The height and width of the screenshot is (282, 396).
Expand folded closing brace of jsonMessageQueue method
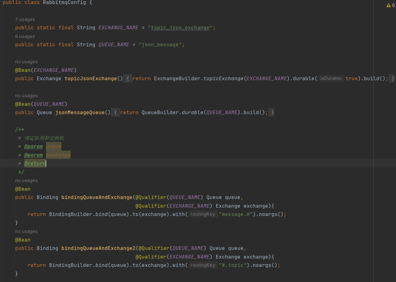[273, 113]
